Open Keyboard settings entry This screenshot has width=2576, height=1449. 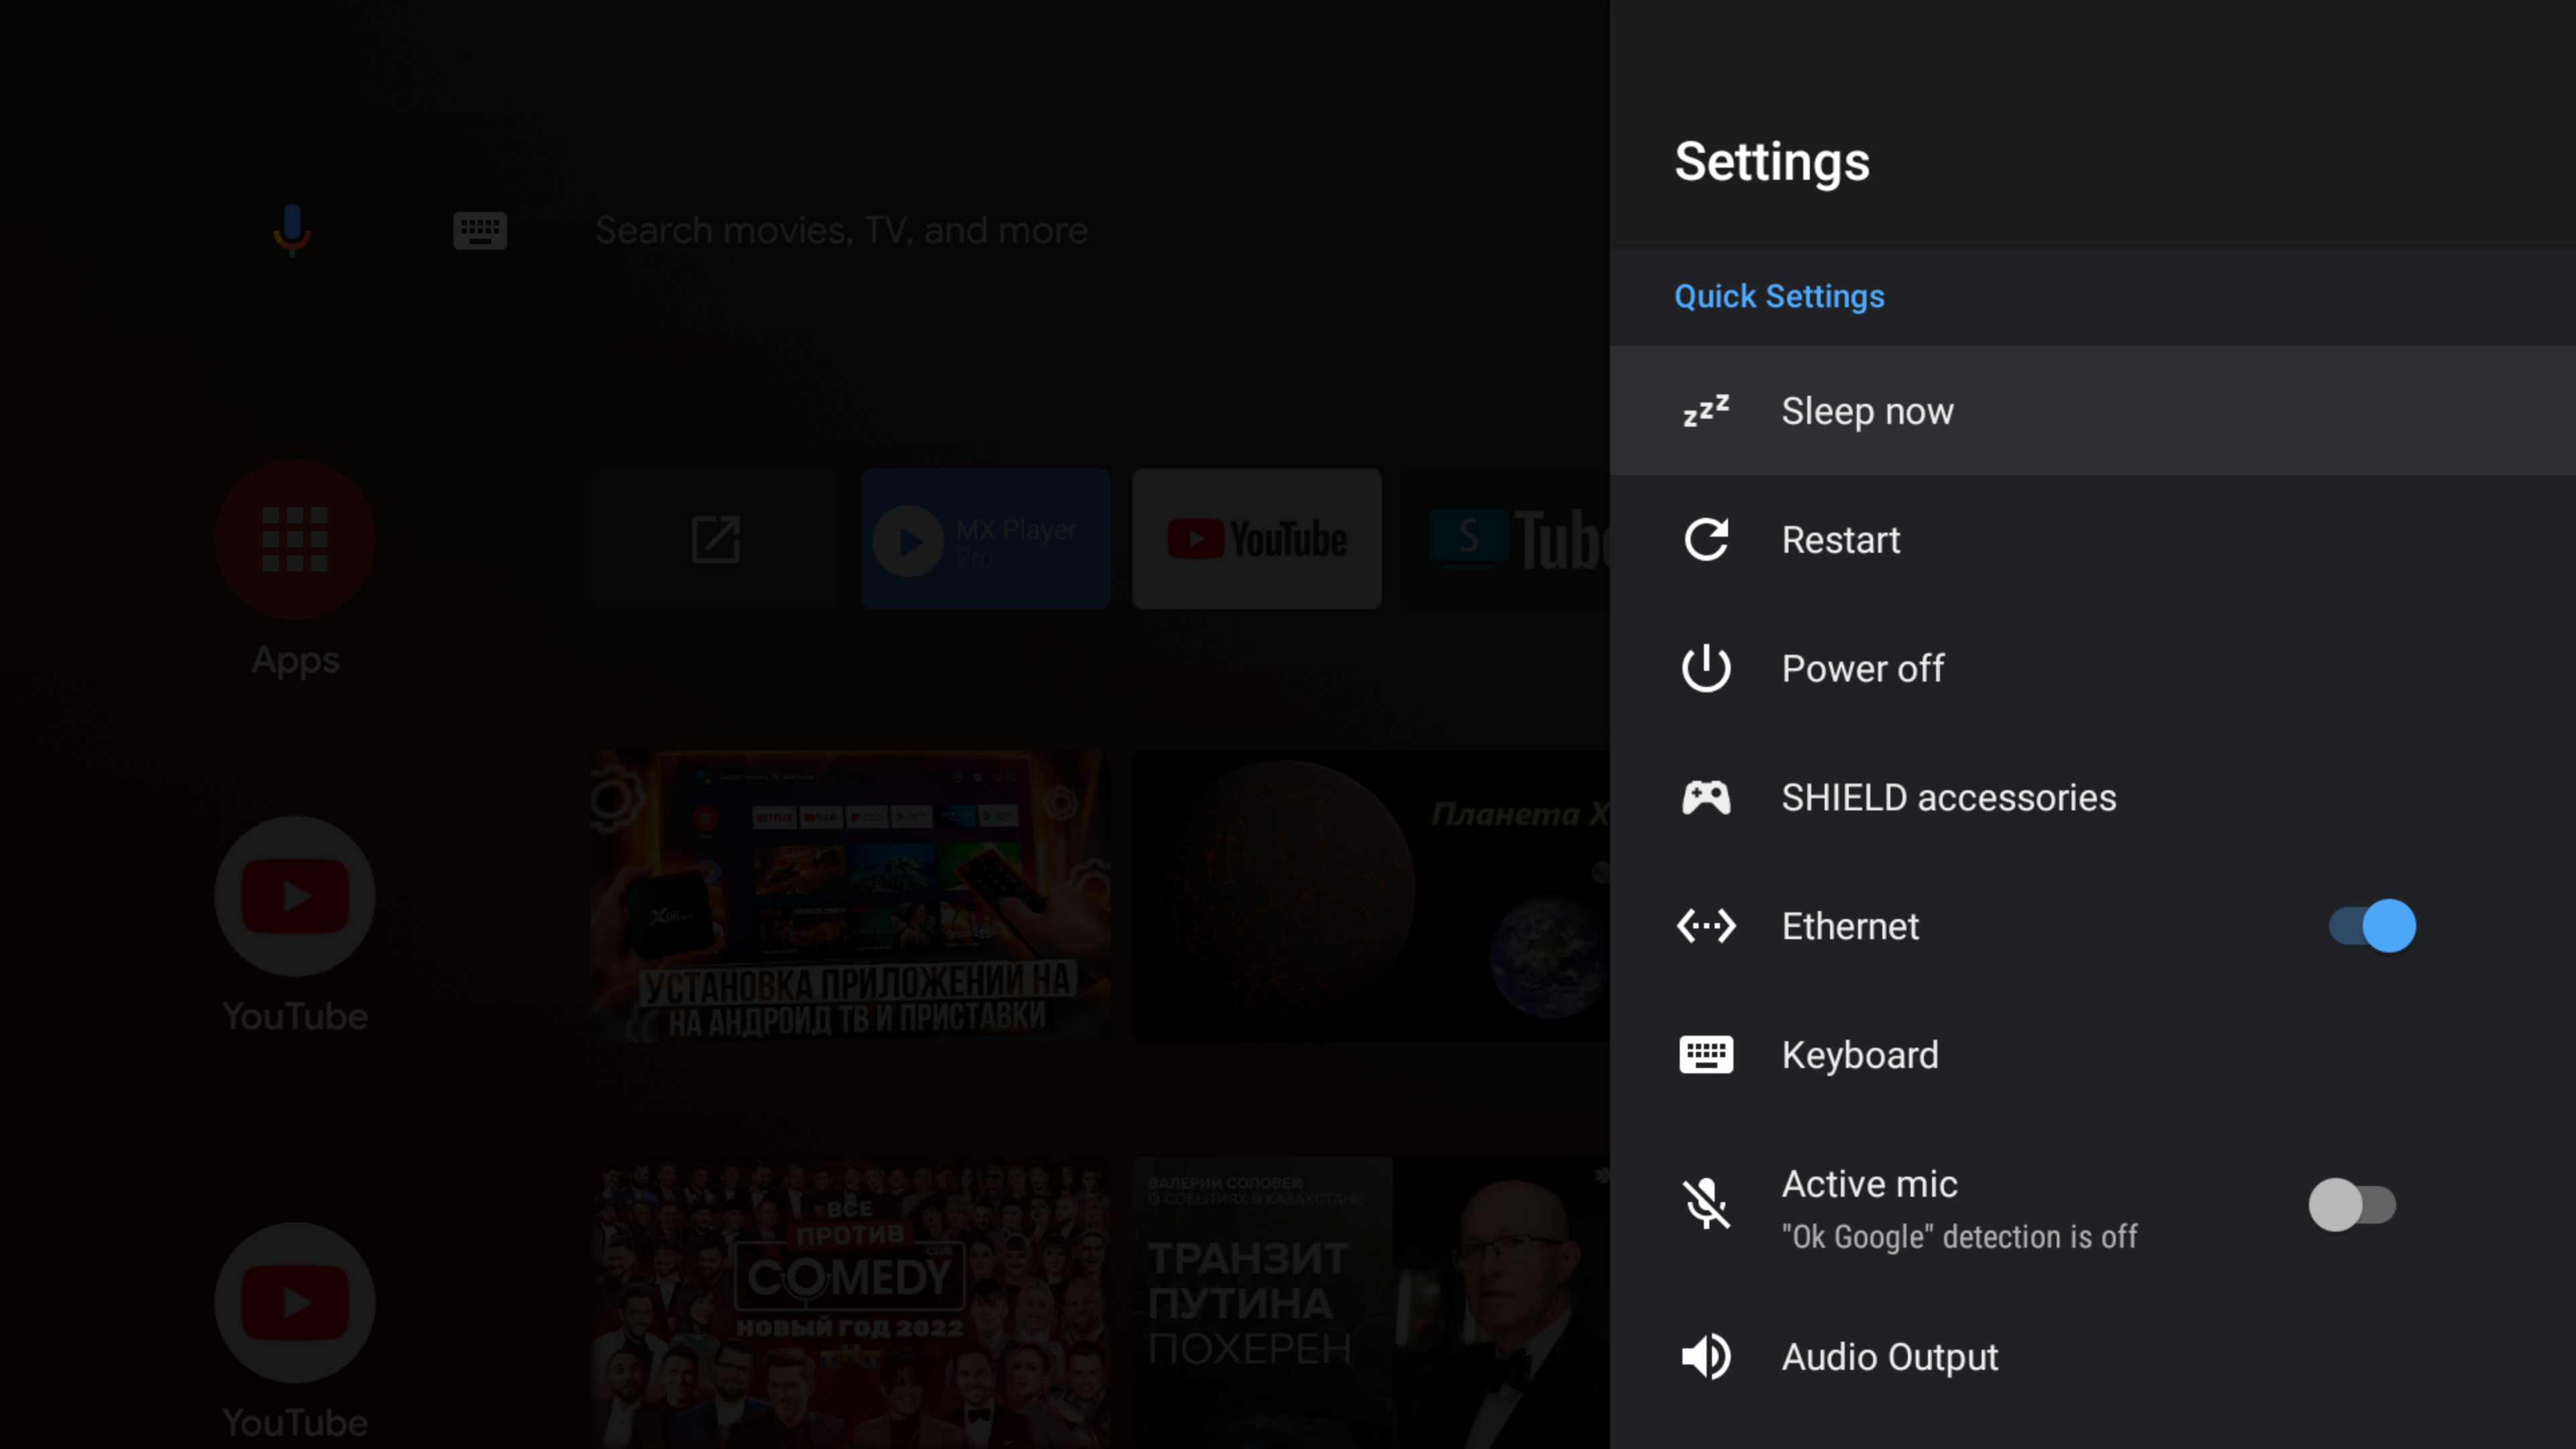2093,1055
